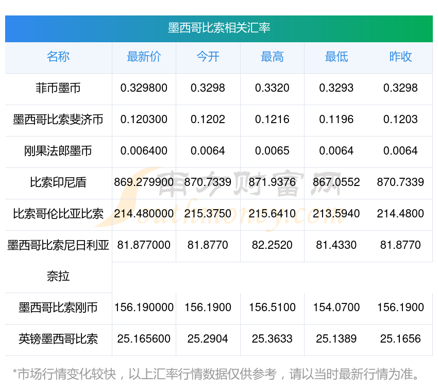
Task: Click low value 0.1196
Action: (x=336, y=120)
